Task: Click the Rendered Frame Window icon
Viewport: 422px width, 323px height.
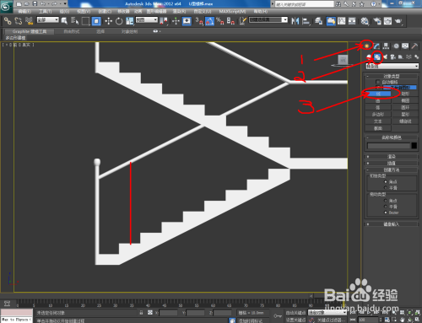Action: 387,21
